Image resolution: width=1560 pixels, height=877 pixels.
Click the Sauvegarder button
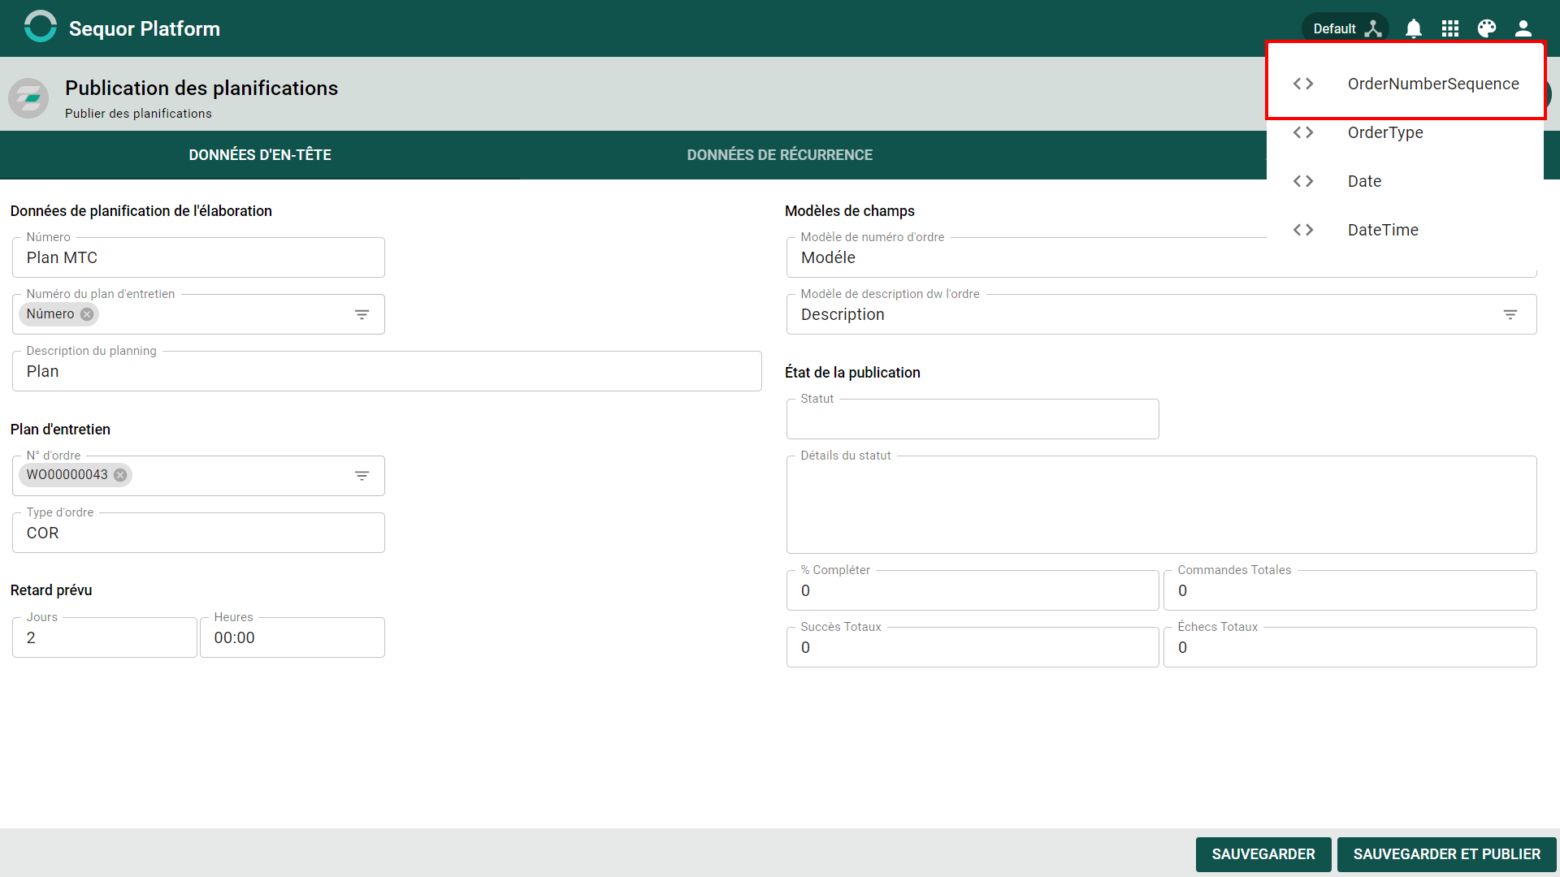1263,854
